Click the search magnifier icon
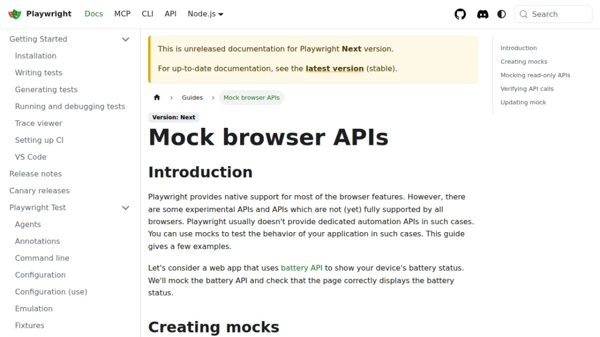Viewport: 600px width, 337px height. (x=523, y=14)
